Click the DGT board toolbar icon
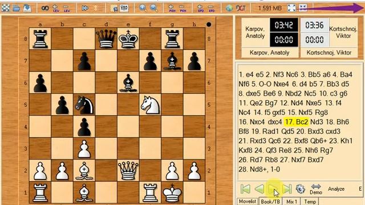This screenshot has width=365, height=205. [241, 8]
